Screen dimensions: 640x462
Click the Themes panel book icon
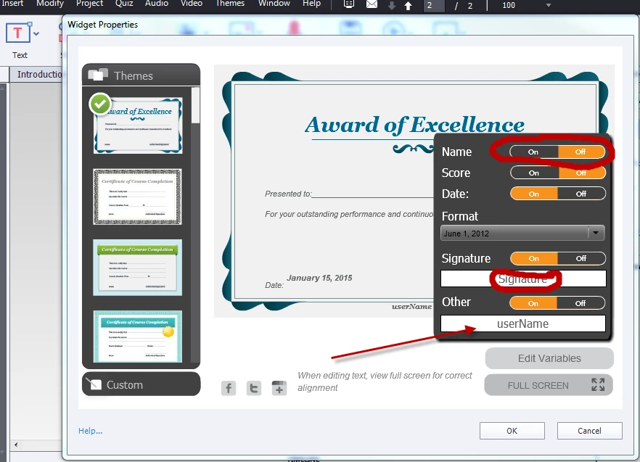click(98, 75)
